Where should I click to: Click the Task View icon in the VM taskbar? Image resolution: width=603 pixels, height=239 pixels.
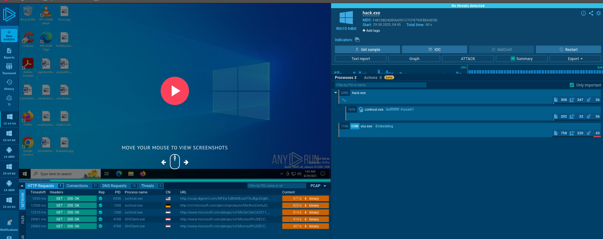(106, 174)
